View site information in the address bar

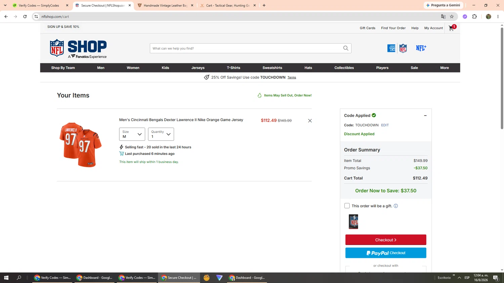[x=36, y=16]
